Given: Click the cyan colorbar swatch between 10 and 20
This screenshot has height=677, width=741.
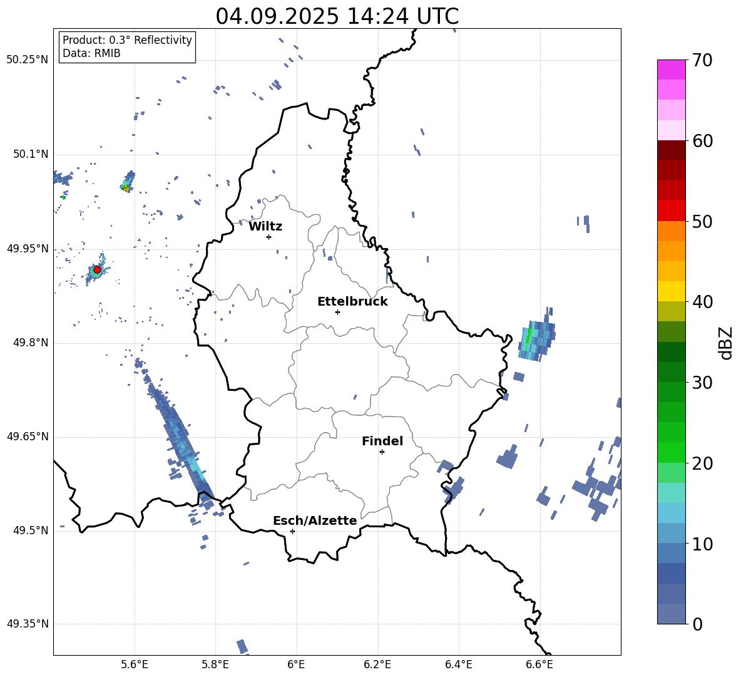Looking at the screenshot, I should tap(671, 493).
